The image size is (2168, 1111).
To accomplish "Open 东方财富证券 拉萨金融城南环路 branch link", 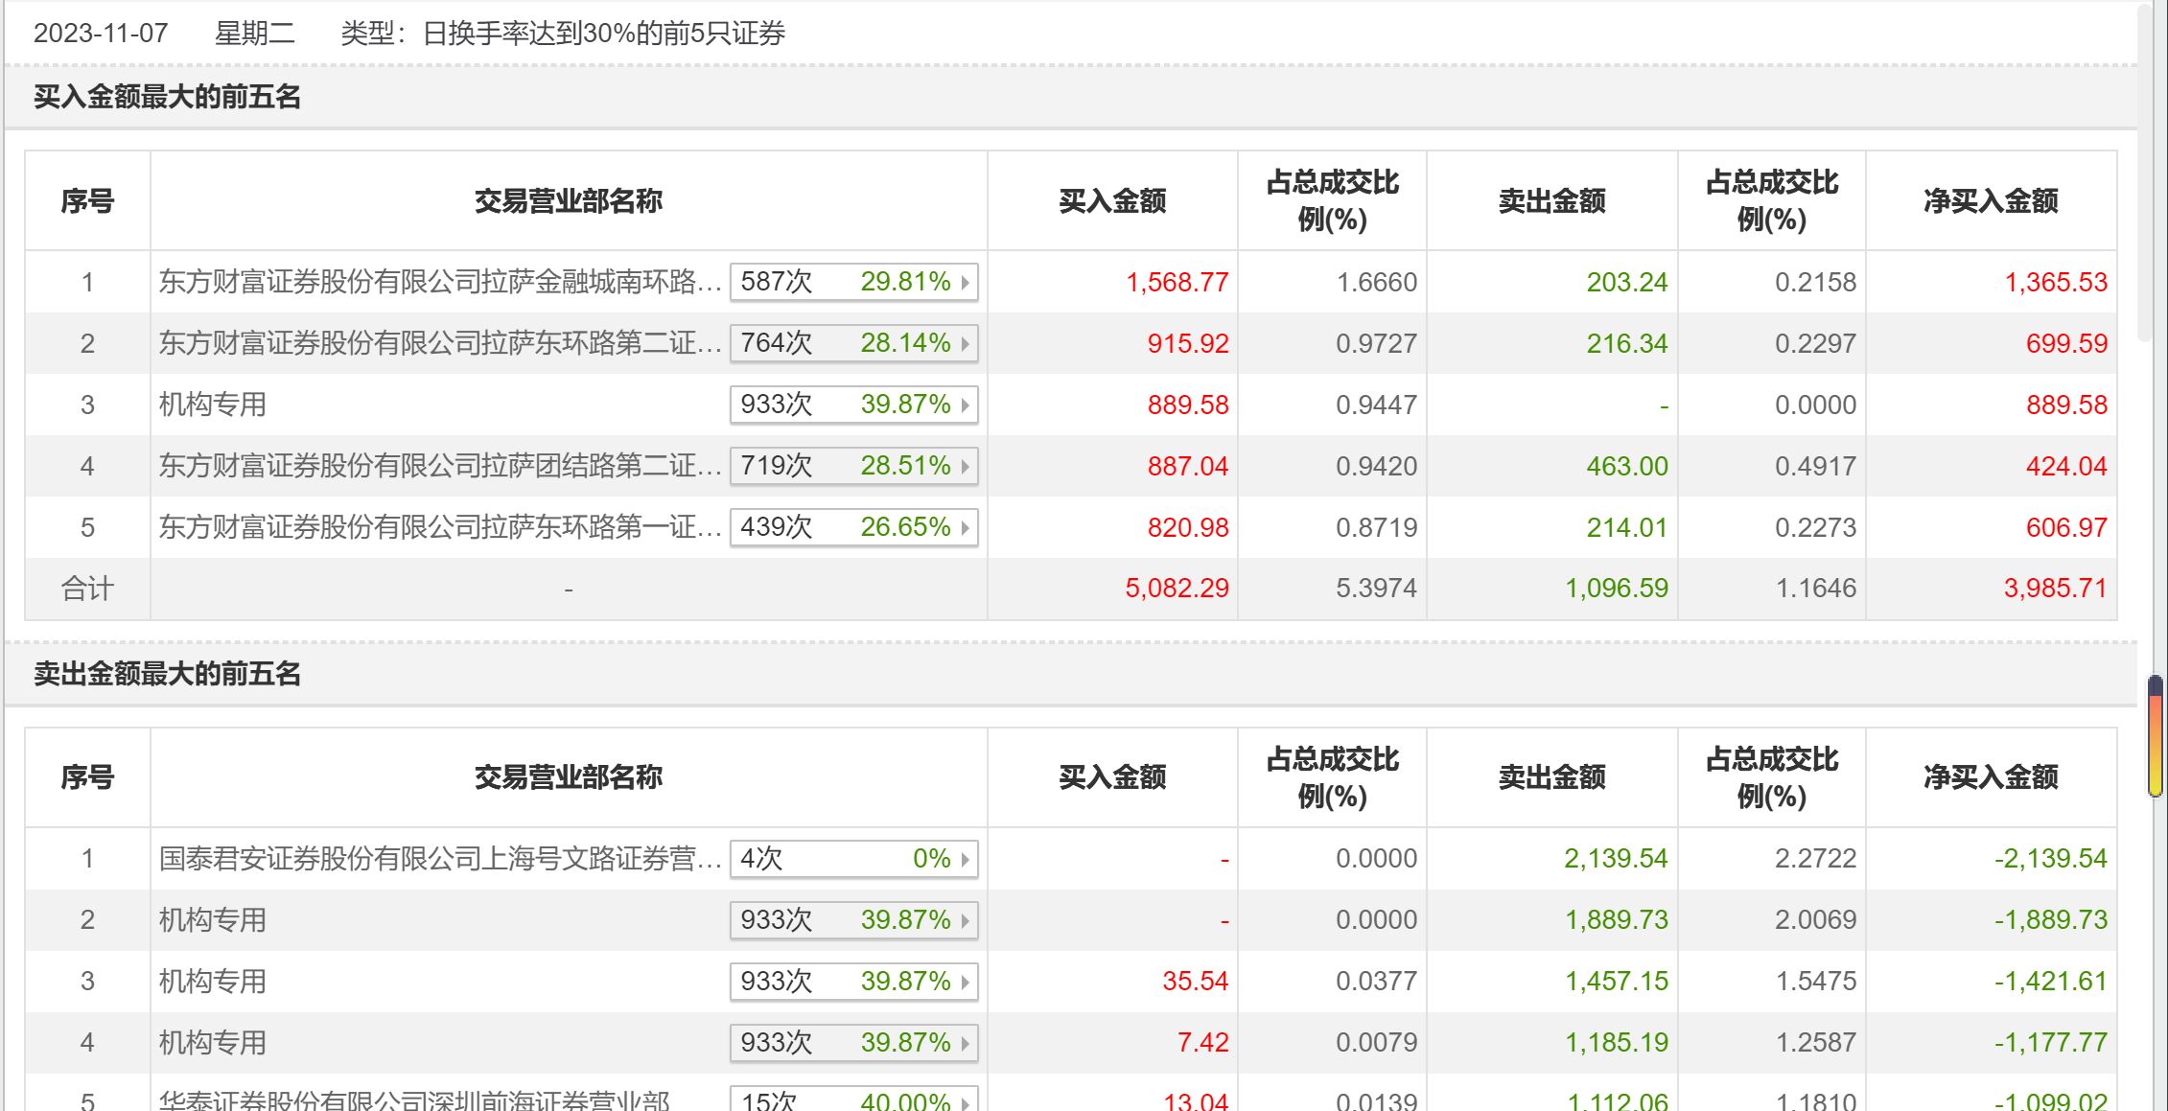I will tap(439, 282).
